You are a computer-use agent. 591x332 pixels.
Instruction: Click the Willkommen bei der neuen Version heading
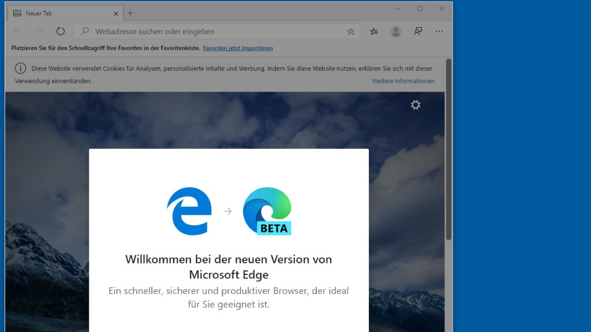click(x=229, y=267)
